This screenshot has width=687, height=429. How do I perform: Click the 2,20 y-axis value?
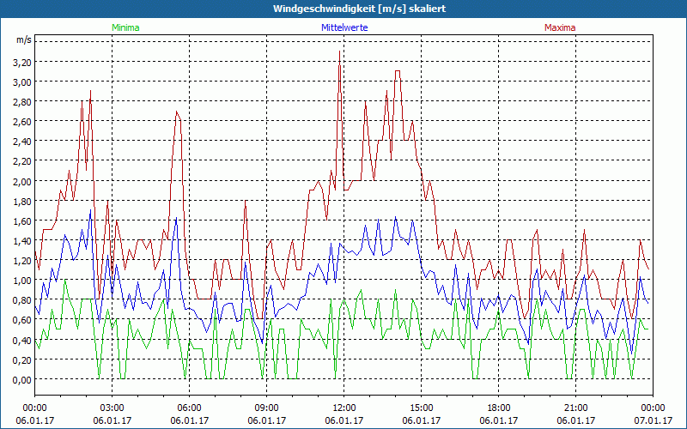point(22,161)
